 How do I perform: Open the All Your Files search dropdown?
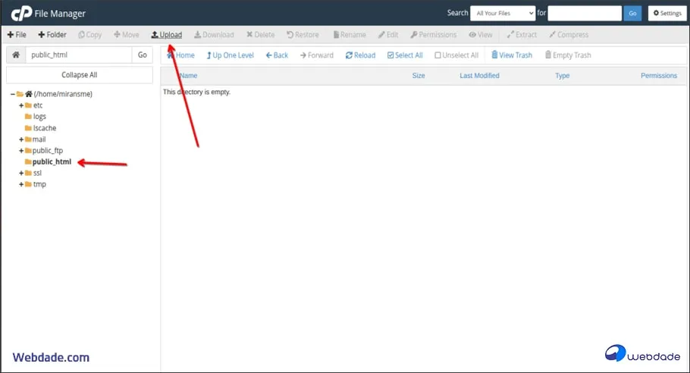(502, 14)
